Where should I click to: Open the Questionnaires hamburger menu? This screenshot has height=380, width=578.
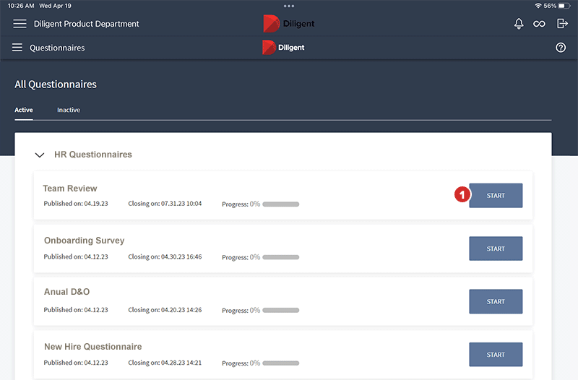point(17,48)
